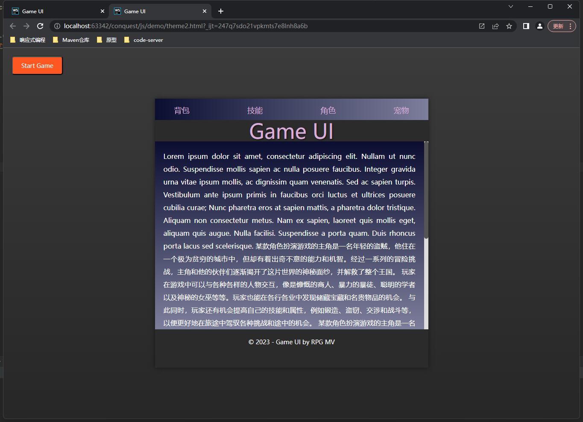
Task: Open the 技能 menu item
Action: pyautogui.click(x=255, y=110)
